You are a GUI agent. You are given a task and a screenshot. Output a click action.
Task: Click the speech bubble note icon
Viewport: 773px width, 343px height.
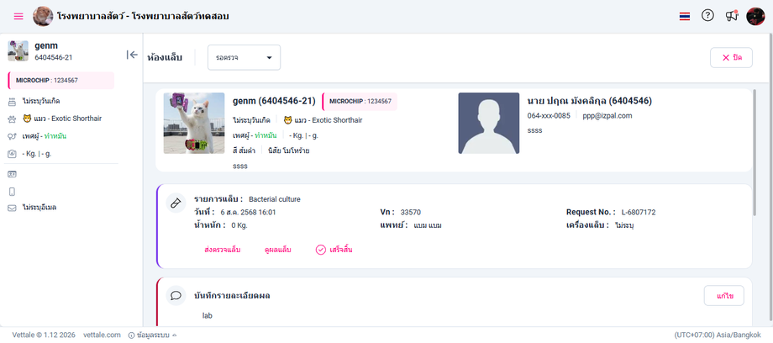click(176, 295)
